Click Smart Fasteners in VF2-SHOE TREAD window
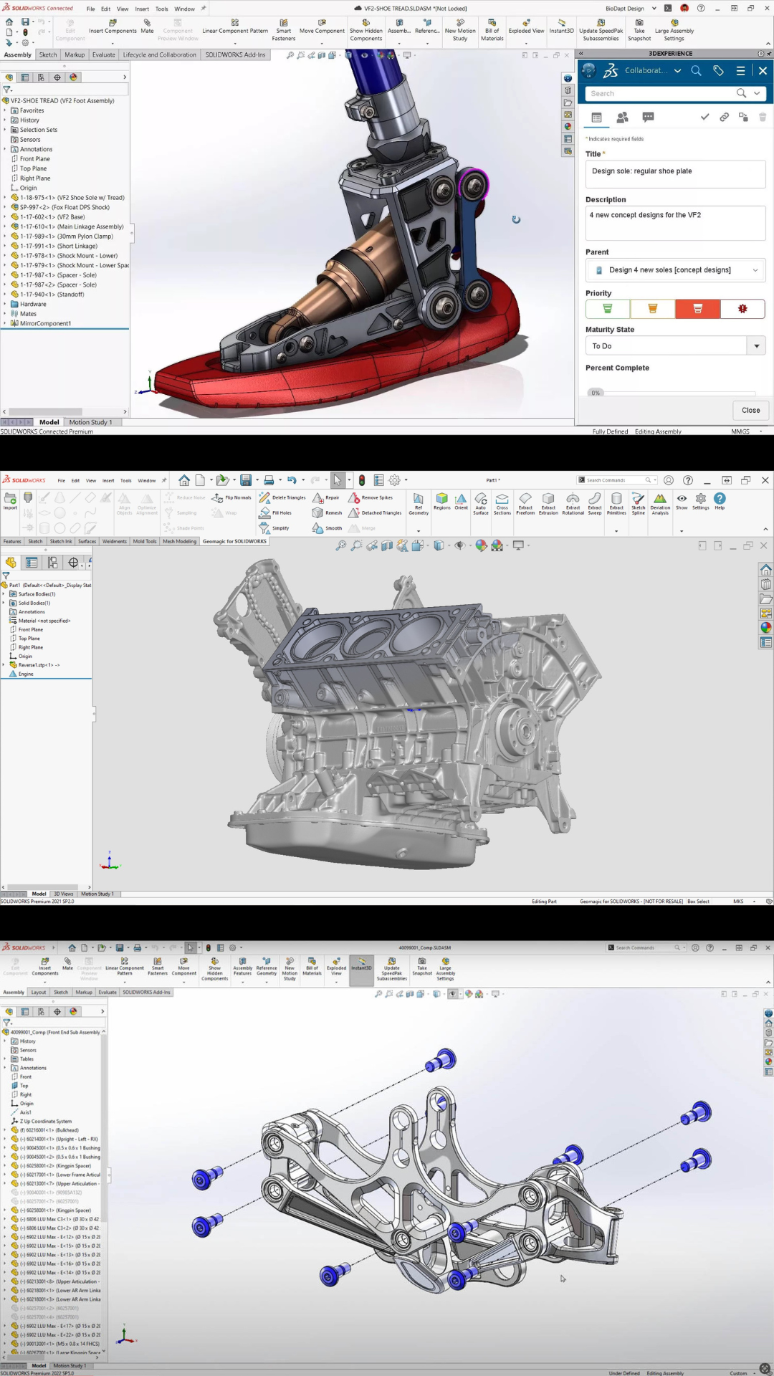This screenshot has height=1376, width=774. point(284,30)
